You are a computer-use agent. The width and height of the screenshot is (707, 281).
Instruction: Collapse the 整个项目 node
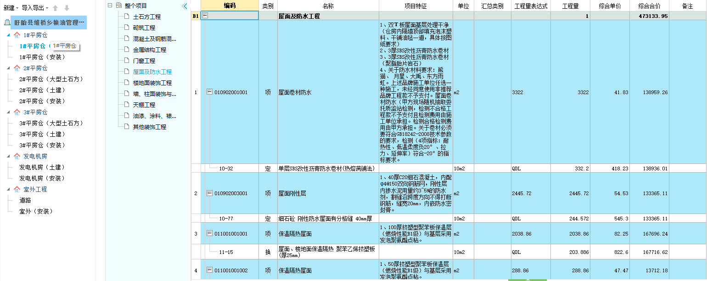click(110, 6)
